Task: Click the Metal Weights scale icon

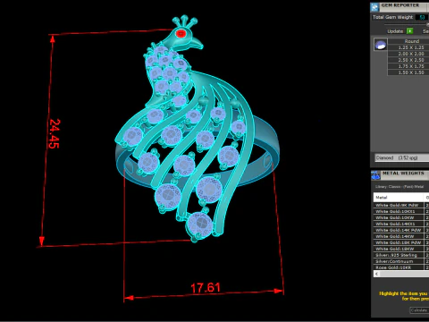Action: pos(375,174)
